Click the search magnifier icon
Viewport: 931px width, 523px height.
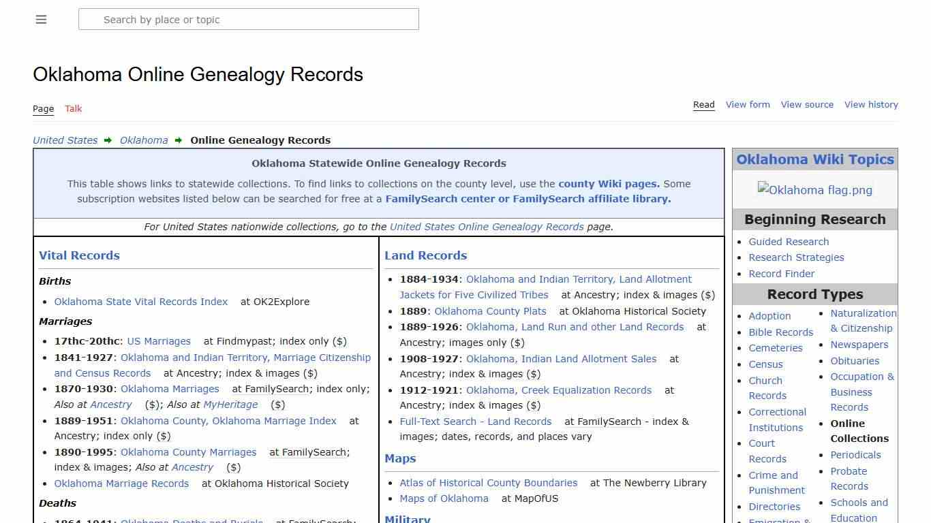[91, 19]
